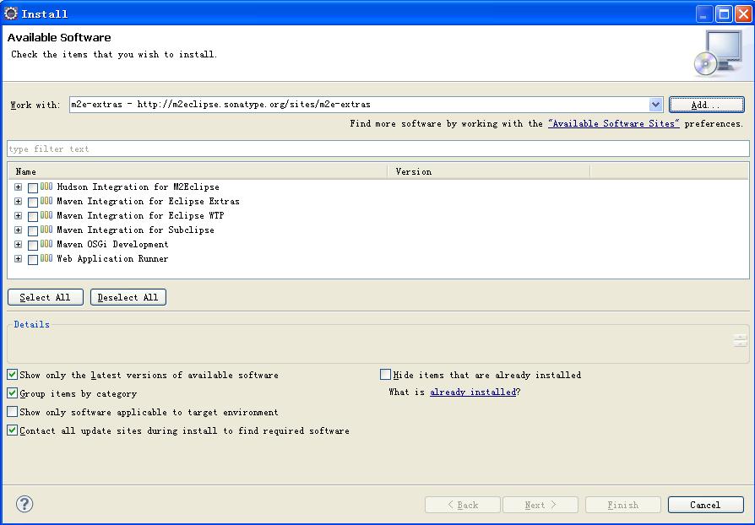This screenshot has height=525, width=755.
Task: Check Maven Integration for Eclipse WTP
Action: 33,217
